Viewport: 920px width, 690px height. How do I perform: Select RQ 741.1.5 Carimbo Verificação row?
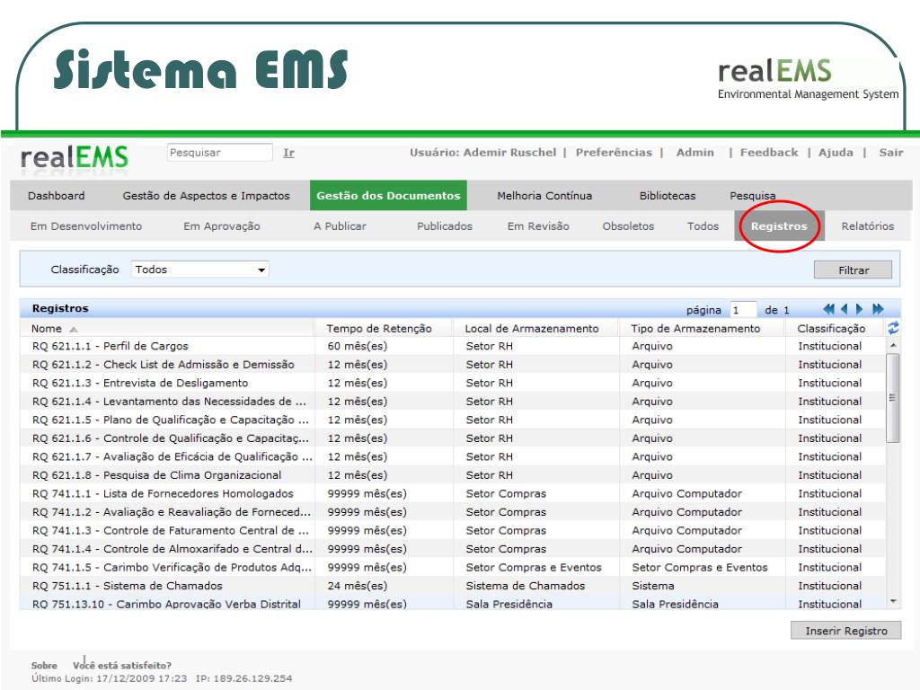click(x=453, y=568)
